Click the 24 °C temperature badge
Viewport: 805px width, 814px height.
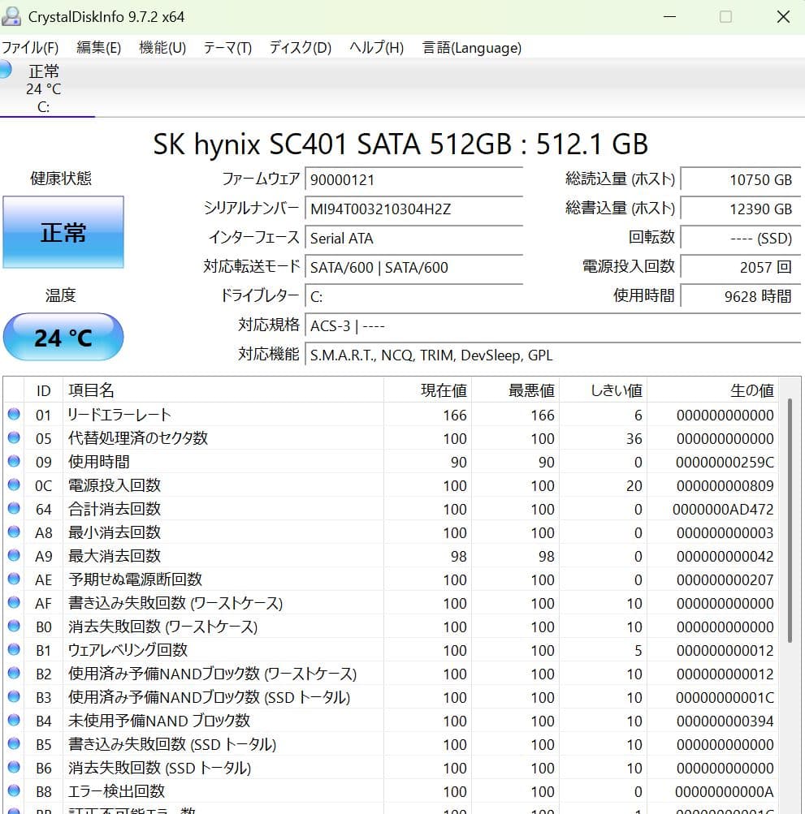[63, 337]
